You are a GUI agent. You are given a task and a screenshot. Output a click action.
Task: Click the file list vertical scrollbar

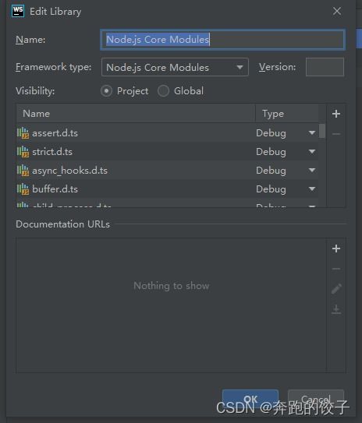click(x=322, y=131)
